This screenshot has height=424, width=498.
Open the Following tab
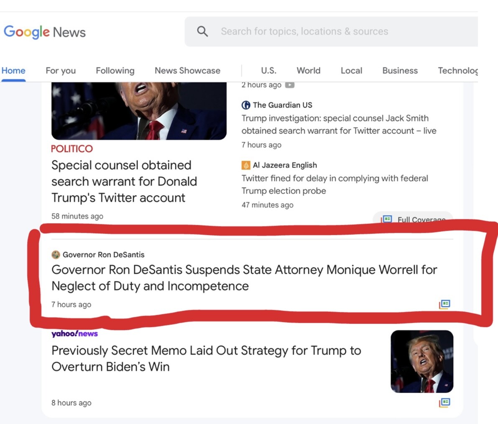click(115, 71)
